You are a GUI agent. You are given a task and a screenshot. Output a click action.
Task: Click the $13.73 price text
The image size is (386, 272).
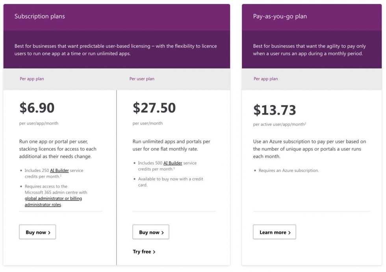click(x=275, y=110)
